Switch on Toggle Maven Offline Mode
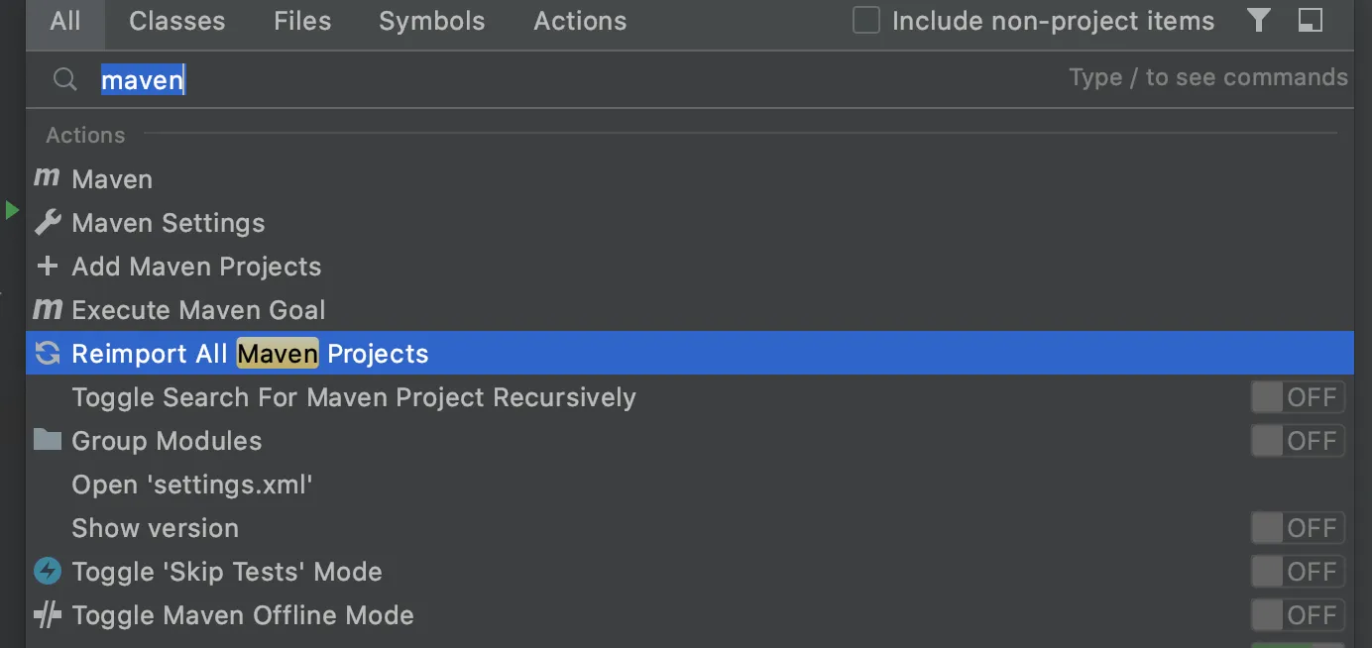 click(x=1297, y=615)
